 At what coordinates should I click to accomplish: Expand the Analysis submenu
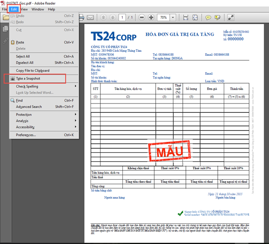tap(44, 121)
